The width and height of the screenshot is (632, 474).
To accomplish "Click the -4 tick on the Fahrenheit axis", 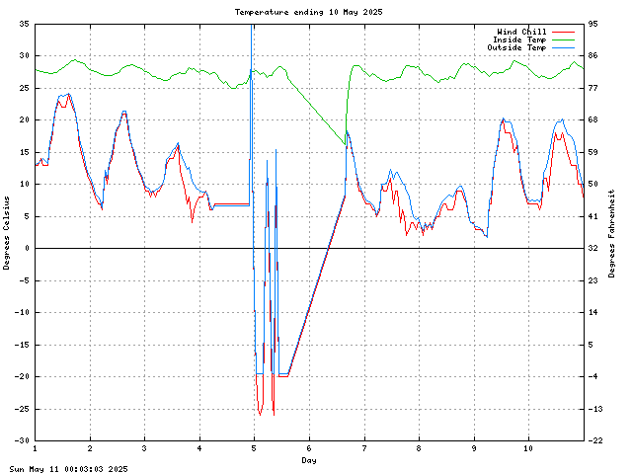I will (592, 376).
